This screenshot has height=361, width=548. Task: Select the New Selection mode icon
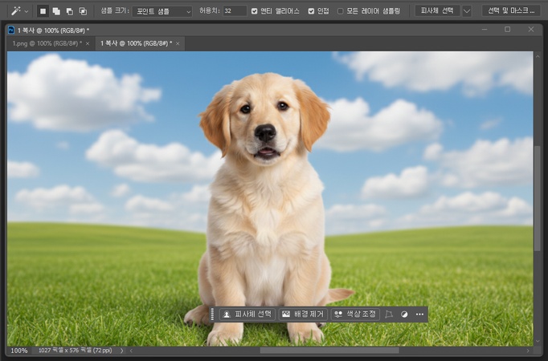click(43, 11)
